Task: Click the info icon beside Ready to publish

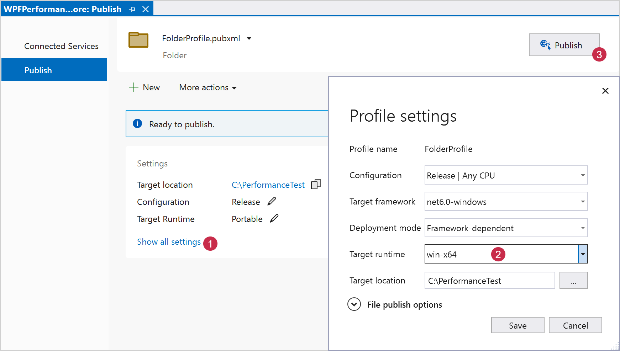Action: [137, 123]
